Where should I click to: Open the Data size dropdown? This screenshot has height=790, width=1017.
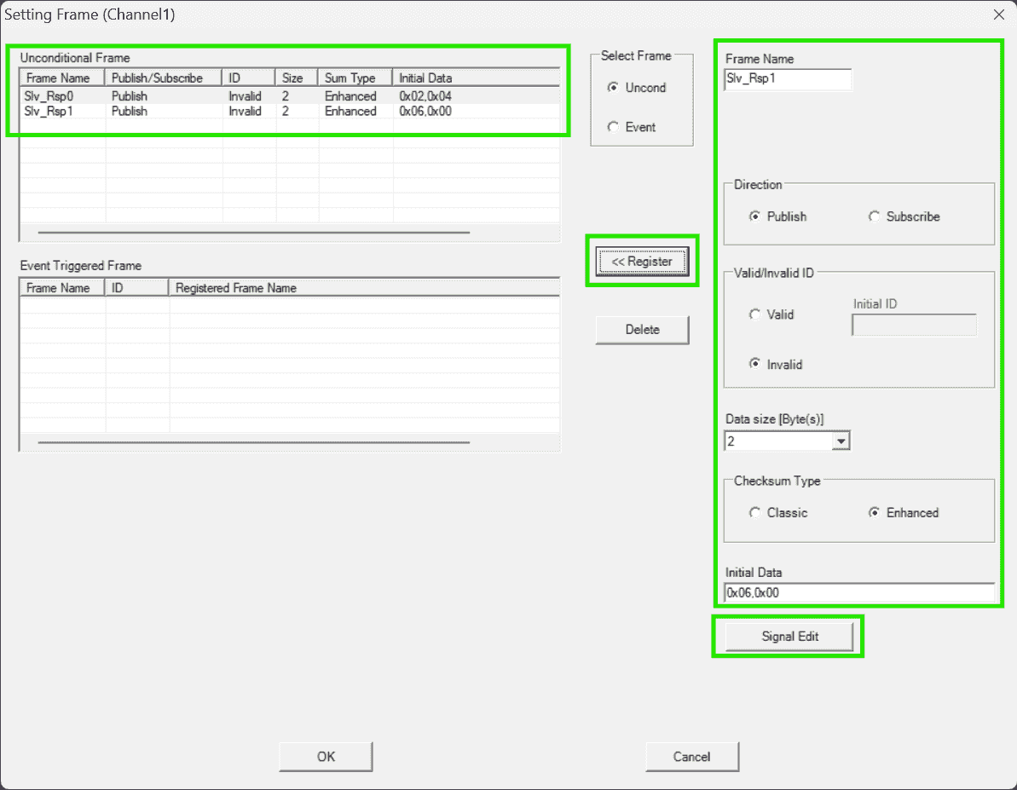pos(841,441)
